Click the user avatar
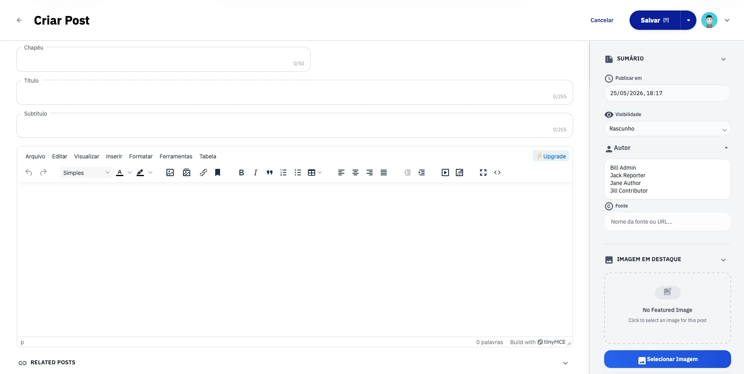744x374 pixels. tap(709, 20)
